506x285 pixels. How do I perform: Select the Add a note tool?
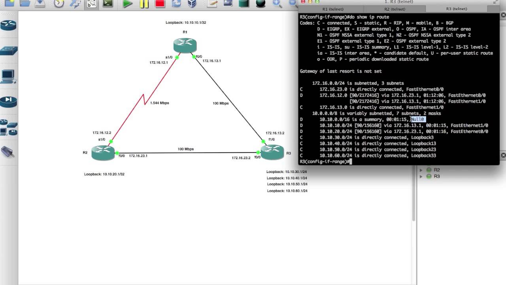coord(212,3)
